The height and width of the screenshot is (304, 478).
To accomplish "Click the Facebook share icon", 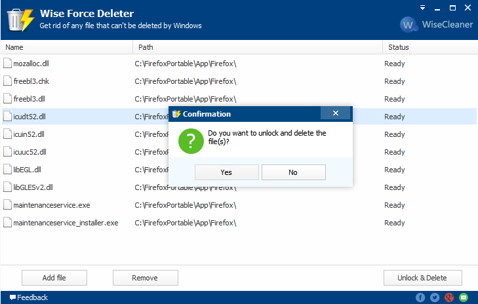I will pyautogui.click(x=420, y=297).
